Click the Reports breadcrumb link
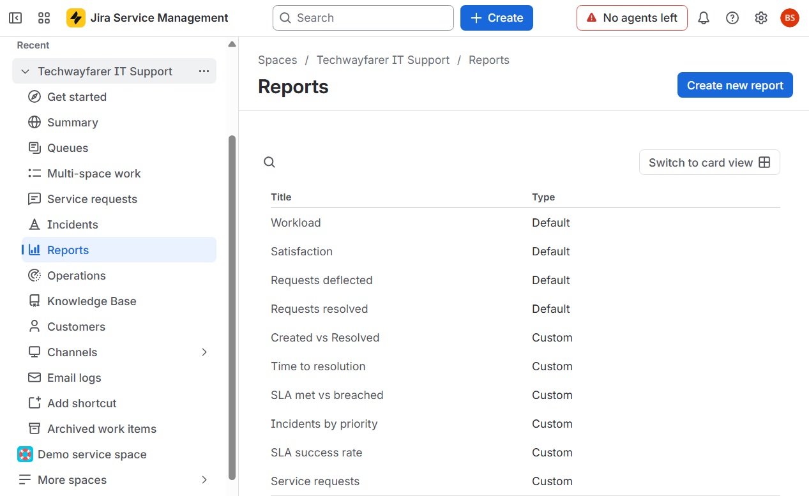809x496 pixels. [489, 60]
